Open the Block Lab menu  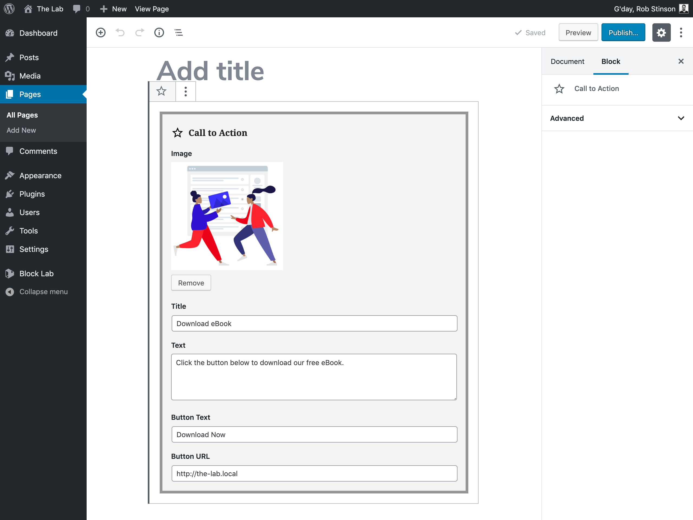pyautogui.click(x=43, y=274)
